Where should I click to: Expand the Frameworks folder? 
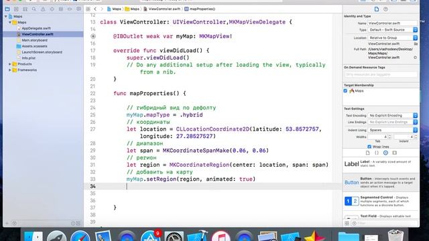[x=10, y=70]
